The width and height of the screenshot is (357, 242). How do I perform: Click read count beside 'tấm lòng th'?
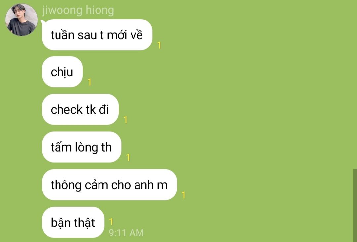[x=128, y=157]
